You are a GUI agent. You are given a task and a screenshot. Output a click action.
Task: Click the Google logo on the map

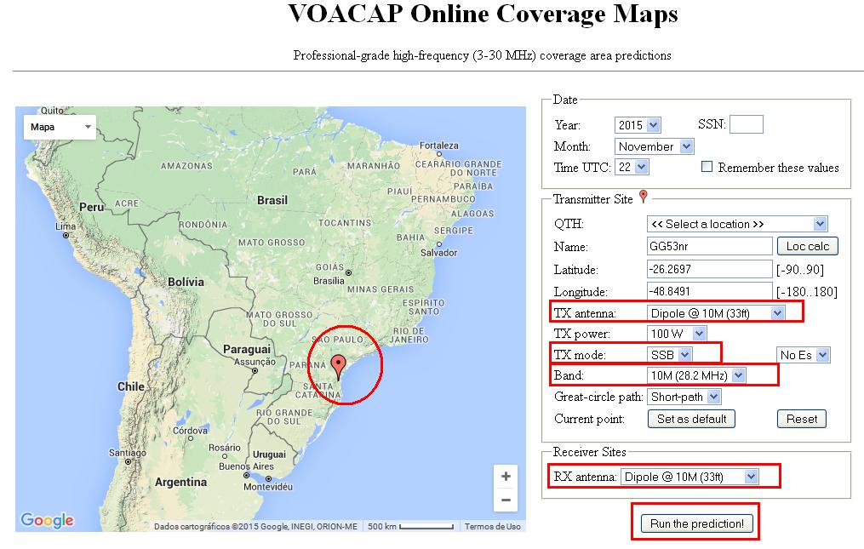pyautogui.click(x=50, y=520)
